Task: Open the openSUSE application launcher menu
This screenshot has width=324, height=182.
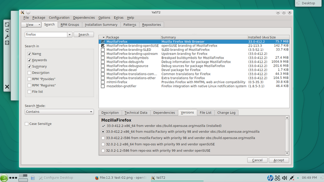Action: tap(4, 178)
